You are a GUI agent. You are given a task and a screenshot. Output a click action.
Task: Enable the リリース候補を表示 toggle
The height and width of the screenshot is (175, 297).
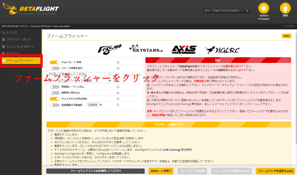point(55,68)
